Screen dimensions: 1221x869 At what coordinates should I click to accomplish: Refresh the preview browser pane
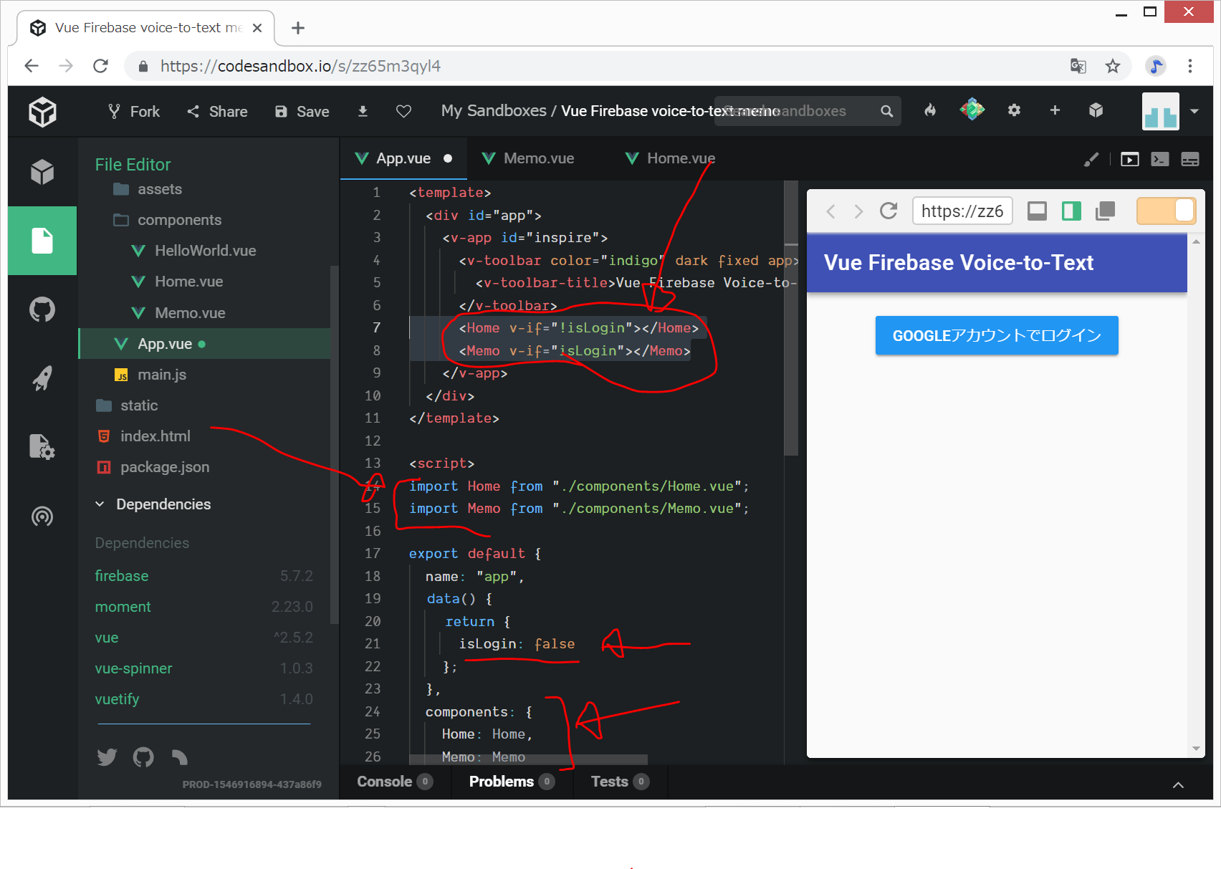pos(889,211)
